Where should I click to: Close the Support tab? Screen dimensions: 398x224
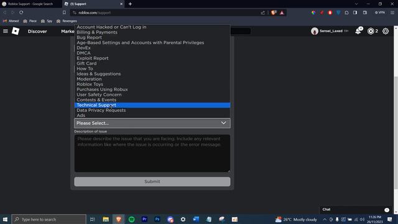tap(121, 4)
